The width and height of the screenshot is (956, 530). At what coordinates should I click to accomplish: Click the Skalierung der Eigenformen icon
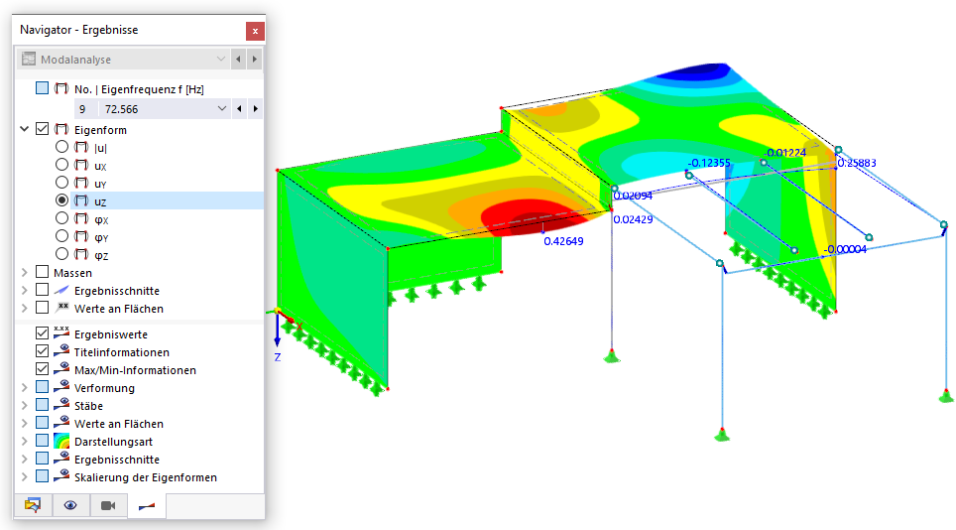point(61,475)
